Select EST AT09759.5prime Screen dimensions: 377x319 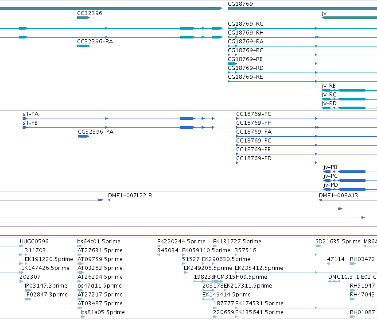pyautogui.click(x=100, y=259)
